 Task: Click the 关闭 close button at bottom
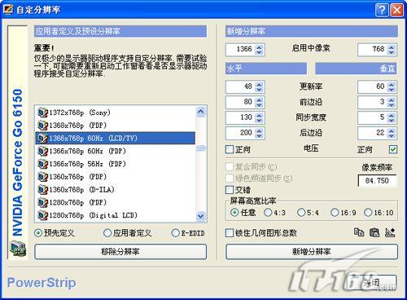point(372,283)
